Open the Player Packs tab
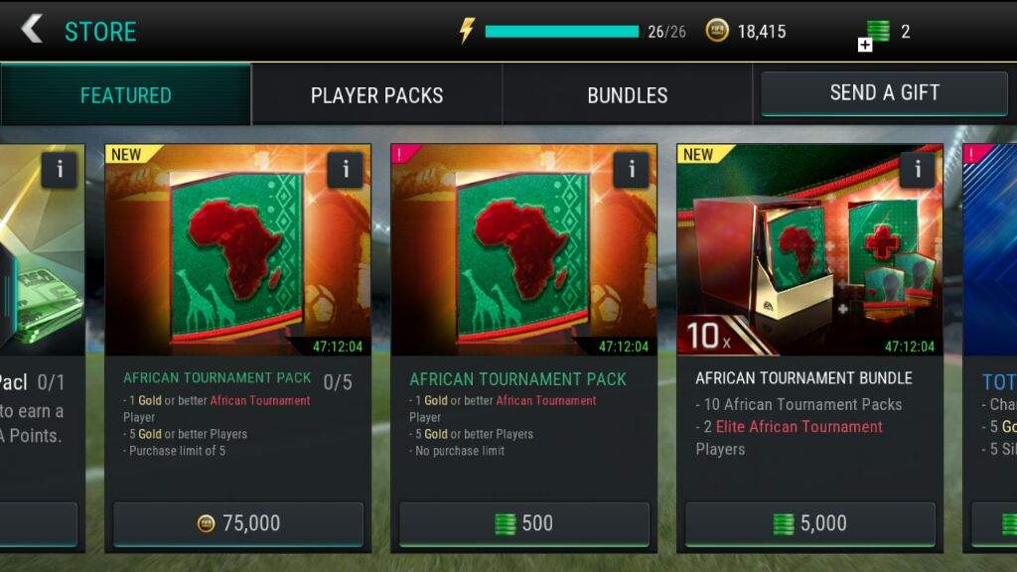Screen dimensions: 1017x572 (x=376, y=95)
